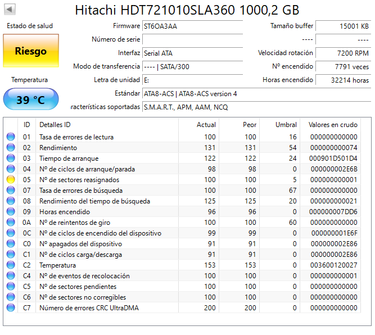Select the 'Tasa de errores de lectura' text
The width and height of the screenshot is (375, 335).
tap(76, 137)
